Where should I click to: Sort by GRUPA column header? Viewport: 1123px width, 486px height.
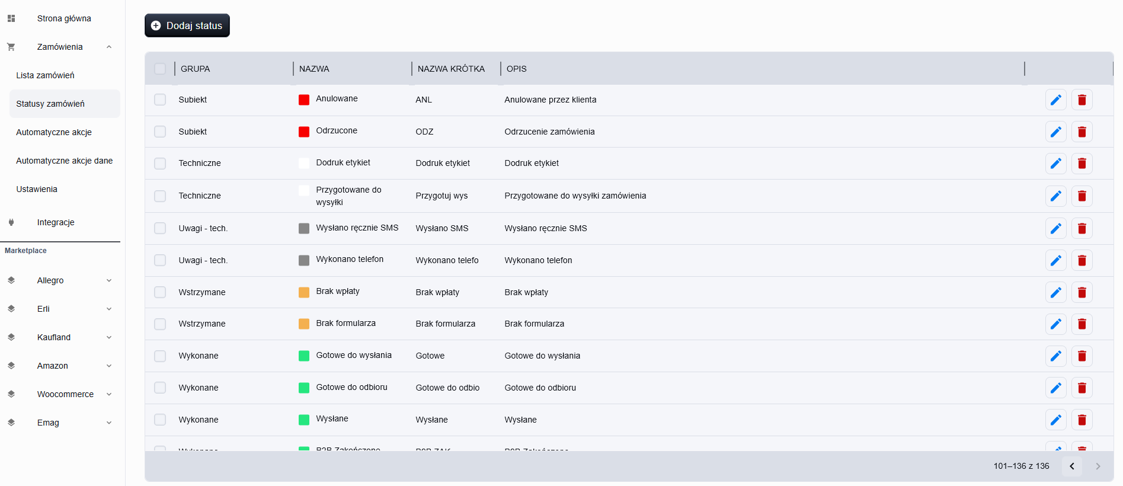pos(195,69)
